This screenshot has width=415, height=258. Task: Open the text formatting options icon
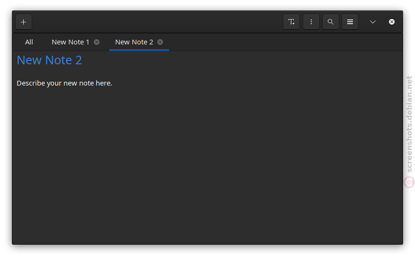291,22
